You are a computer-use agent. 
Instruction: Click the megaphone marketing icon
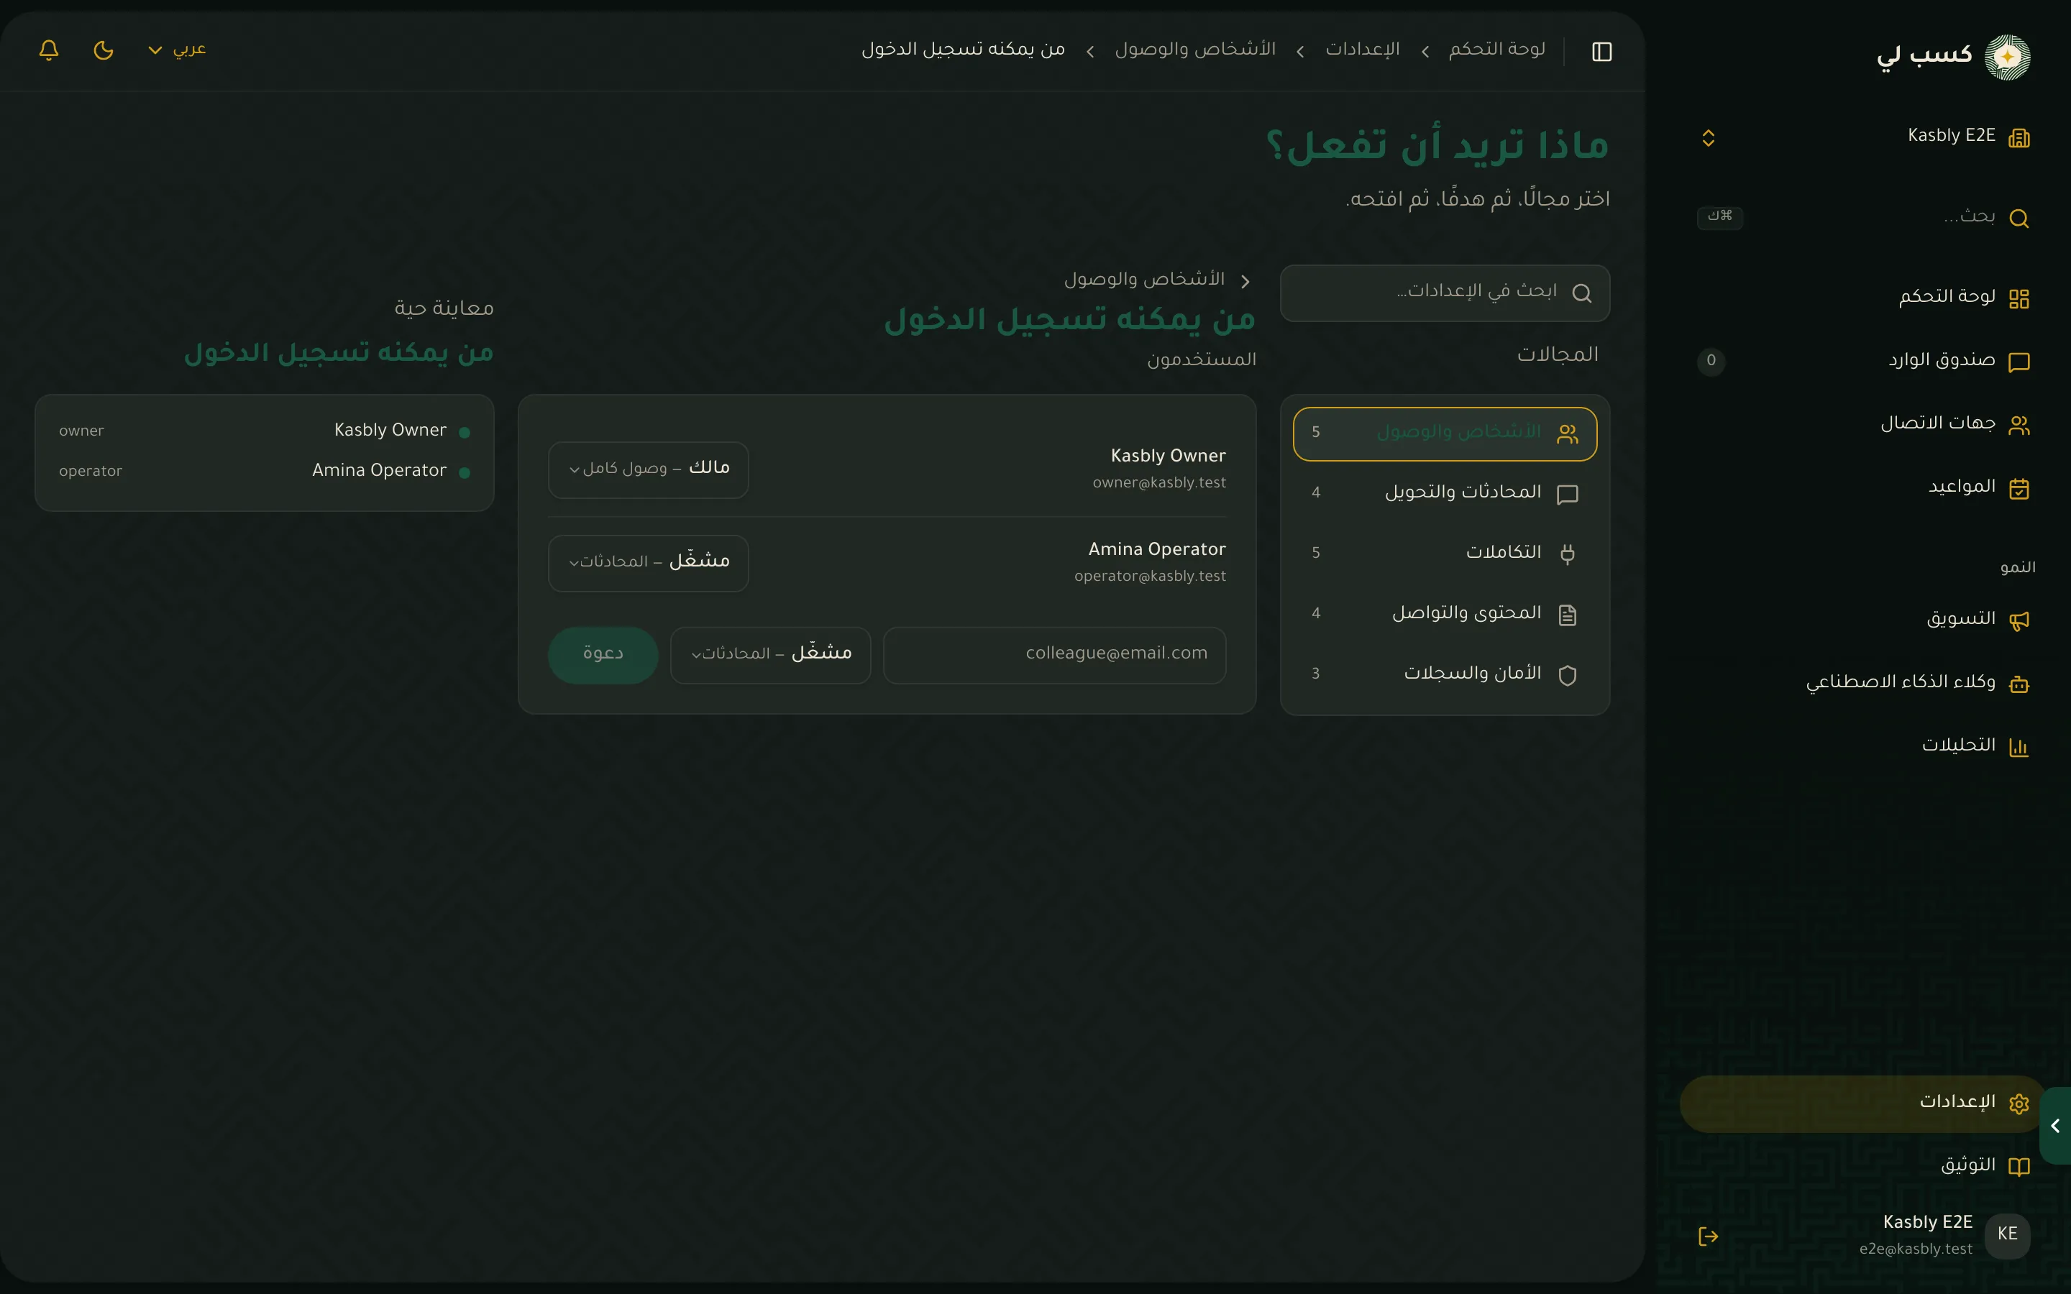click(2019, 620)
